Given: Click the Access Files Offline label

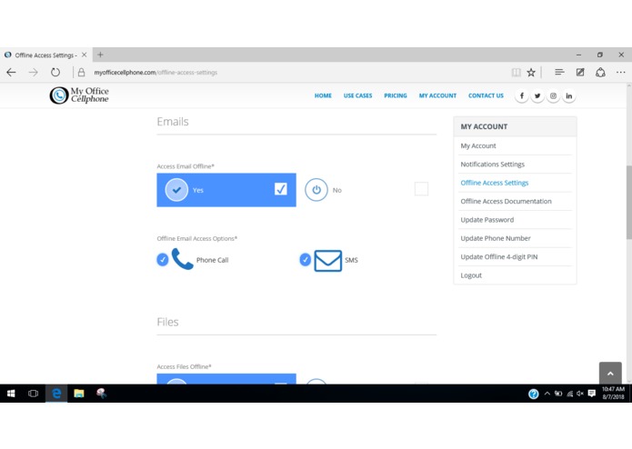Looking at the screenshot, I should click(184, 367).
